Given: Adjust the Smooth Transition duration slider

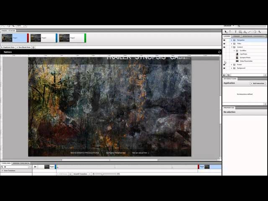Looking at the screenshot, I should click(103, 174).
